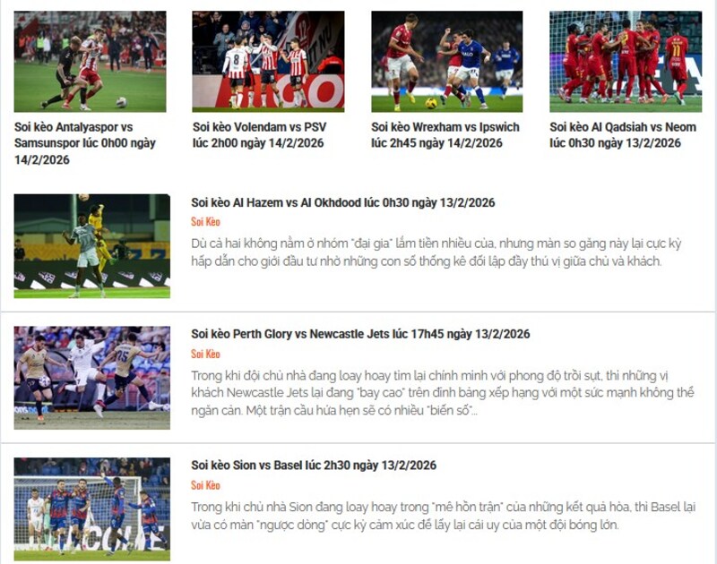Image resolution: width=717 pixels, height=564 pixels.
Task: Select Soi Kèo category tag under Al Hazem article
Action: point(205,222)
